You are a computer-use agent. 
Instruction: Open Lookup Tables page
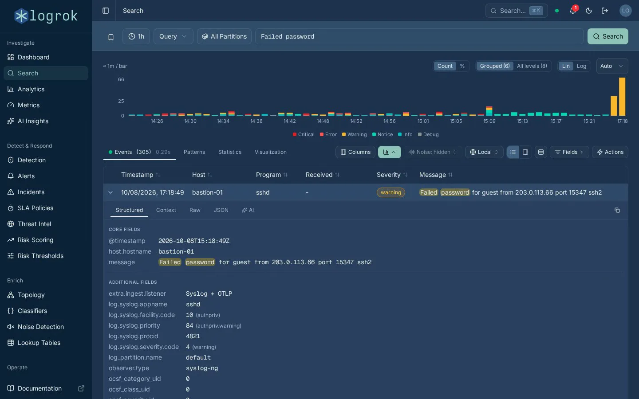point(46,343)
